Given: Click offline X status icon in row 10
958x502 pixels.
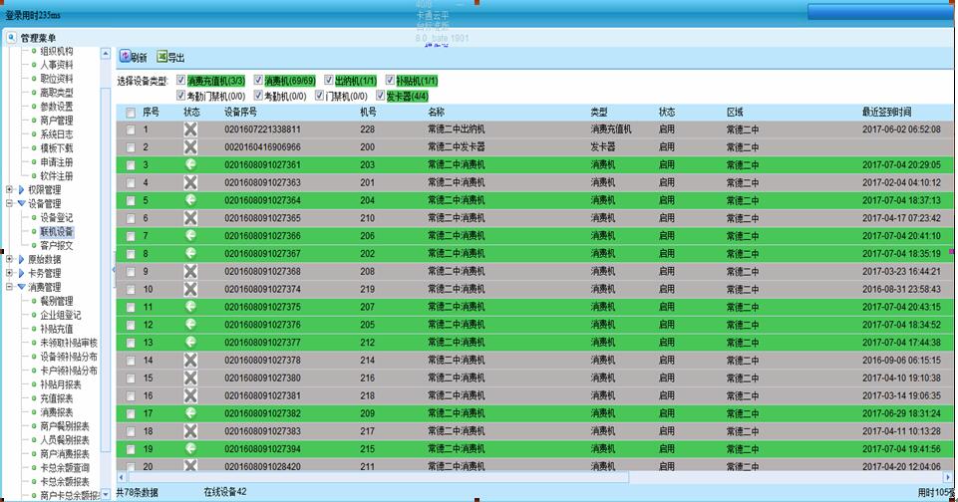Looking at the screenshot, I should 190,288.
